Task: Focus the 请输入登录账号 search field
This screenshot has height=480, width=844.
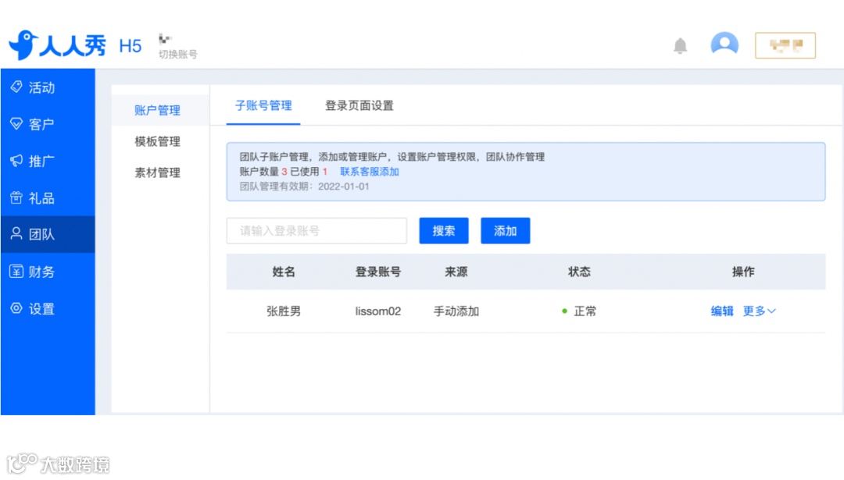Action: (316, 230)
